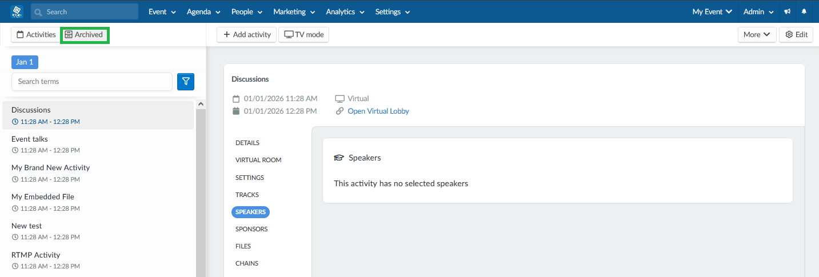Open the FILES section
The image size is (819, 277).
coord(243,246)
